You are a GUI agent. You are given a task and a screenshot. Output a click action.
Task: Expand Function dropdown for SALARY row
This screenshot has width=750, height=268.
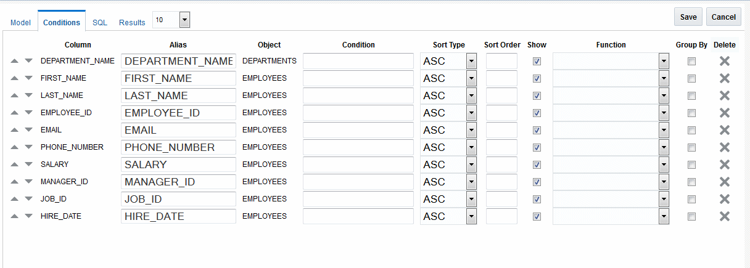click(664, 165)
